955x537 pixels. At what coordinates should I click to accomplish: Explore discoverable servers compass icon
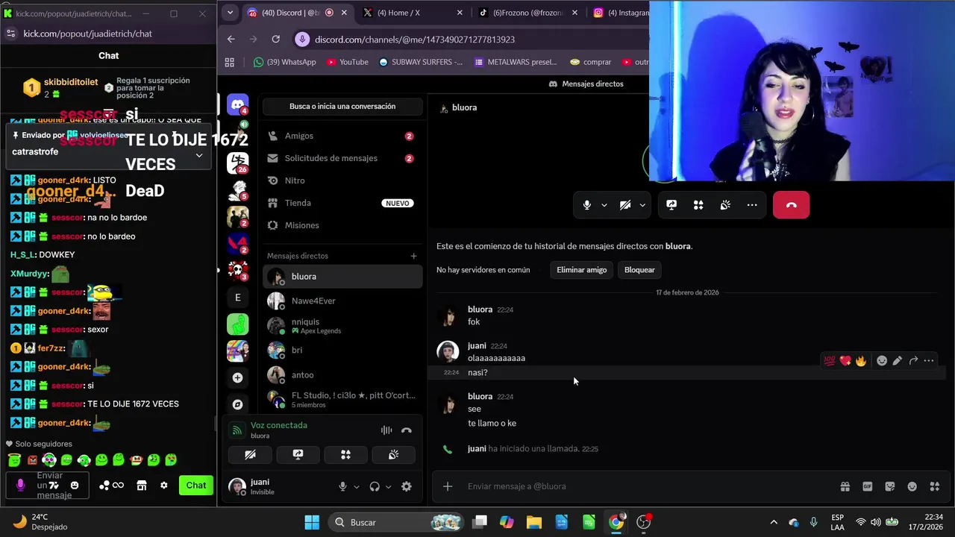[238, 404]
